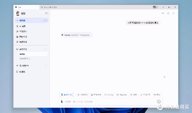
Task: Select the 阅读总结 chip above the input
Action: [122, 95]
